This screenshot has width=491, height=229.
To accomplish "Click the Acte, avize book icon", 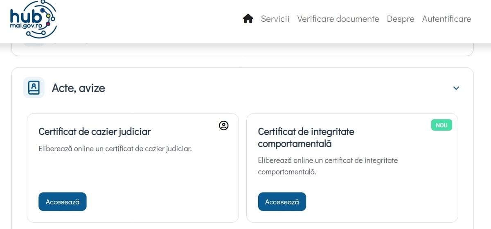I will click(x=34, y=88).
